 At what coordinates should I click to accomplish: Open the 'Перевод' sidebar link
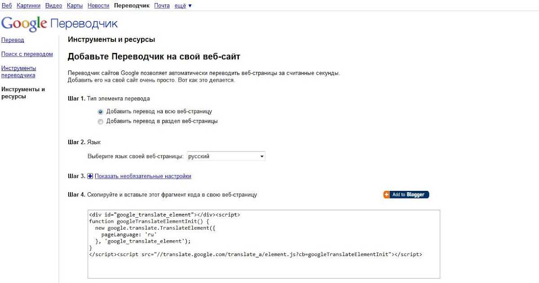(13, 40)
